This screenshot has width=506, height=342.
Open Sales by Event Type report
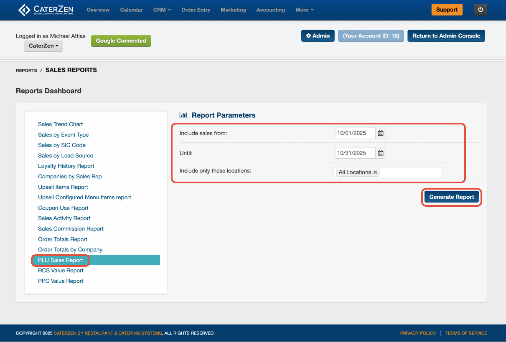tap(64, 135)
